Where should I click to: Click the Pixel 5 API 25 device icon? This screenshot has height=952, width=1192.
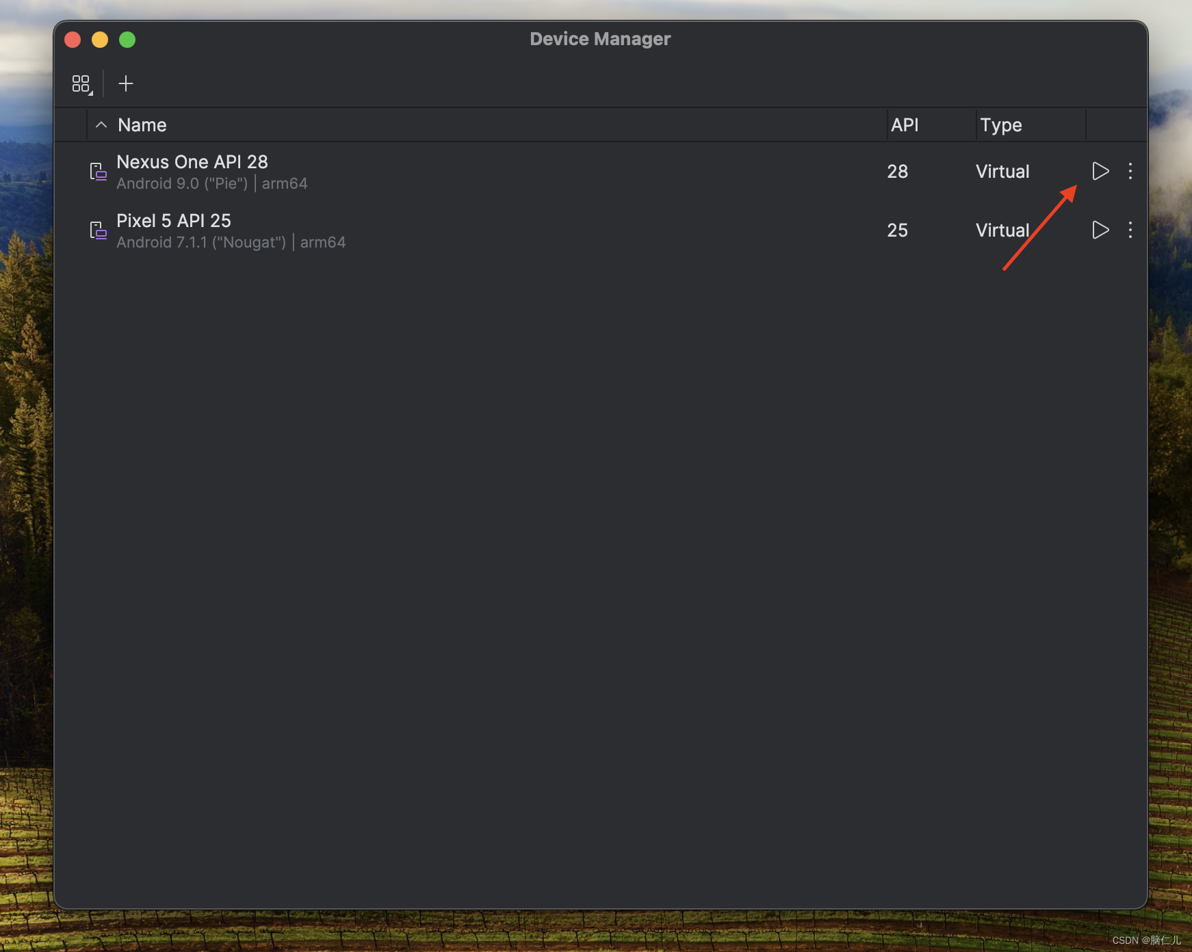pyautogui.click(x=99, y=230)
